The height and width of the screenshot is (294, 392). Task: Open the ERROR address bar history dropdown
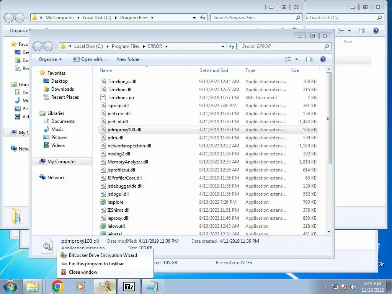point(223,46)
